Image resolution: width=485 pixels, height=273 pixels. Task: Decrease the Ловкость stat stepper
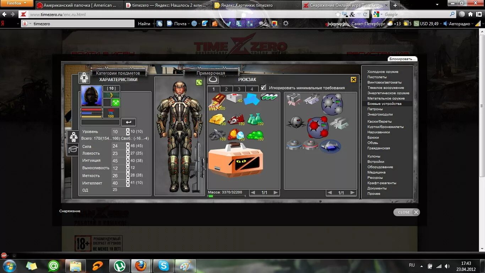click(x=128, y=155)
